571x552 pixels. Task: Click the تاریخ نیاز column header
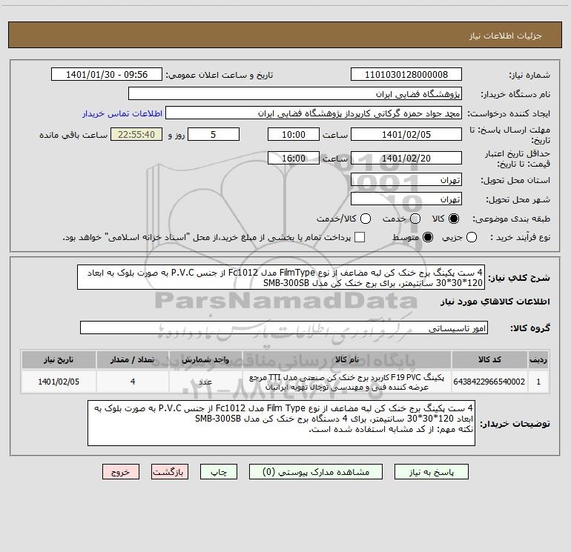click(x=59, y=359)
